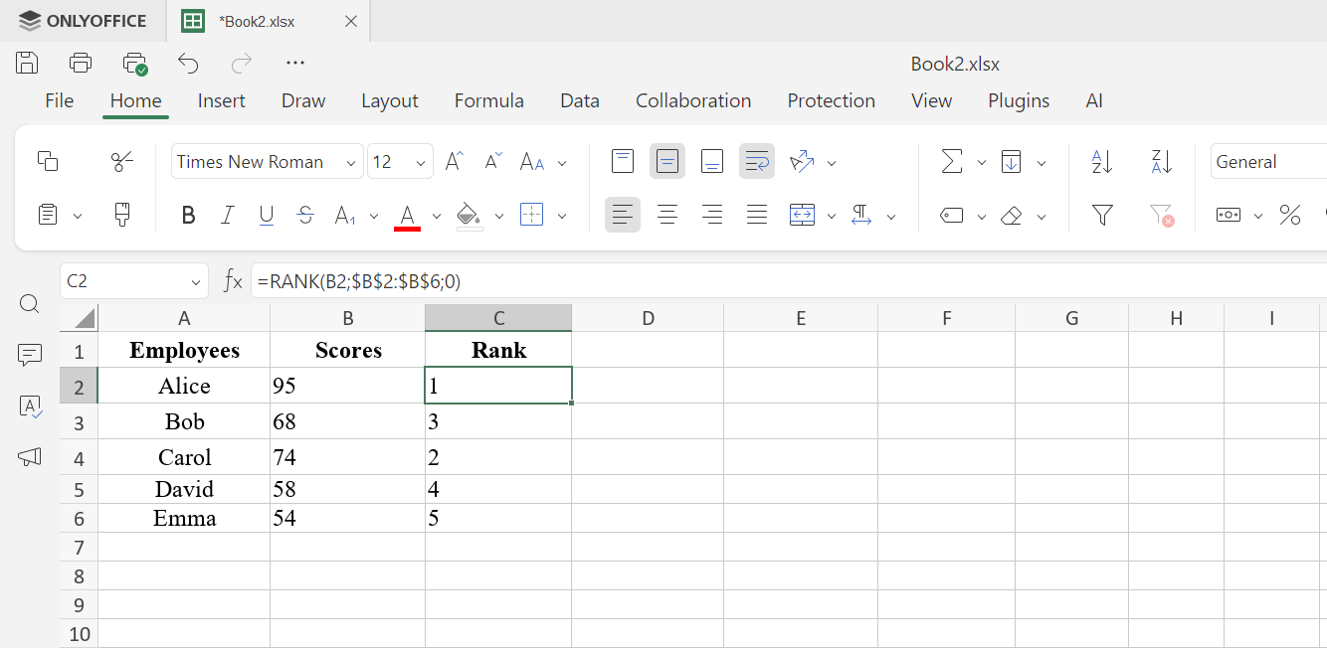Open the Insert ribbon tab
Viewport: 1327px width, 648px height.
point(221,100)
